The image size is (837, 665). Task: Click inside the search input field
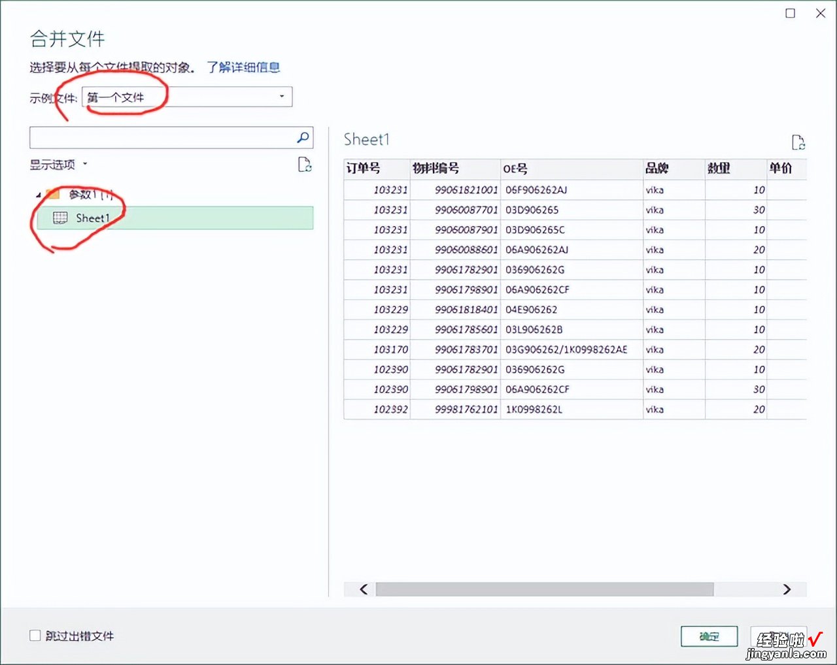162,137
